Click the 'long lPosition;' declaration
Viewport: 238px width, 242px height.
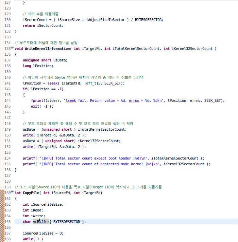coord(38,66)
